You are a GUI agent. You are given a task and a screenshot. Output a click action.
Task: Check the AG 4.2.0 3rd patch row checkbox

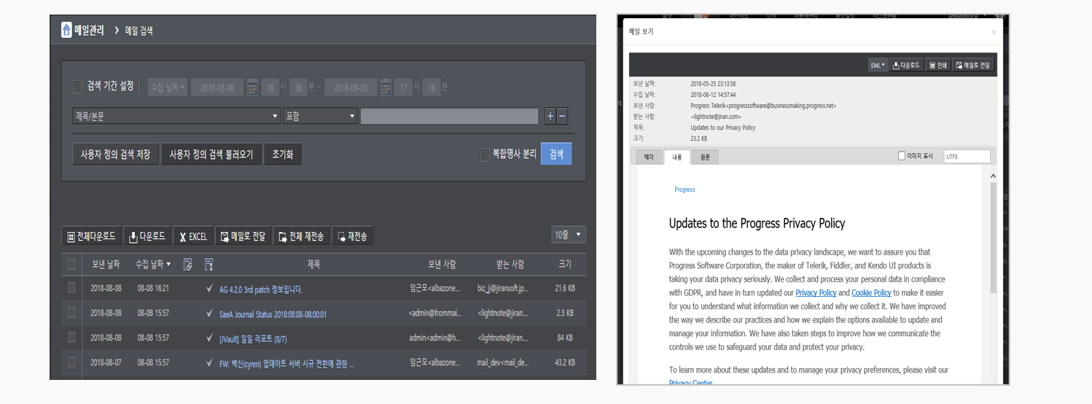71,288
